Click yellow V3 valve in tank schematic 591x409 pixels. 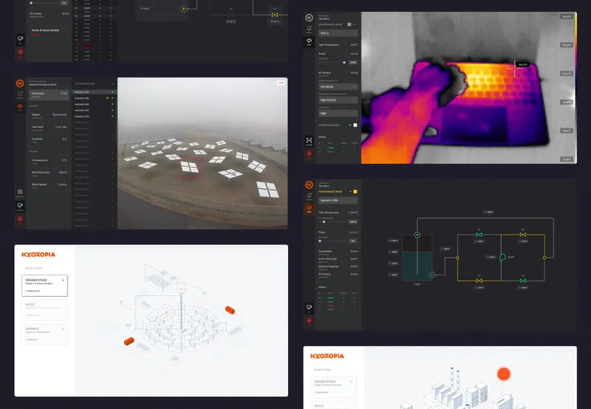479,281
